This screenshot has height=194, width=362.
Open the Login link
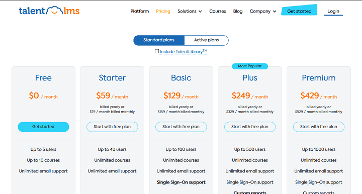coord(333,11)
